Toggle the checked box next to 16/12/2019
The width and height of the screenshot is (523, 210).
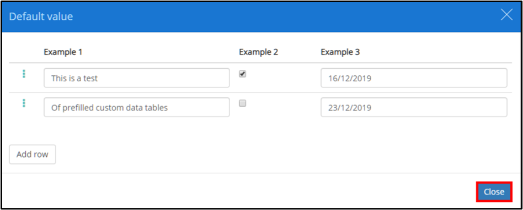pos(243,74)
